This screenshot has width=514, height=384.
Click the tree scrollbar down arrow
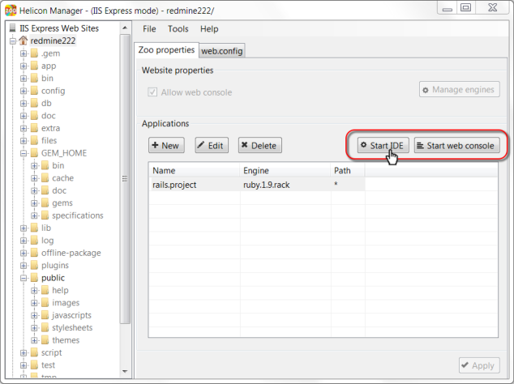(x=125, y=372)
